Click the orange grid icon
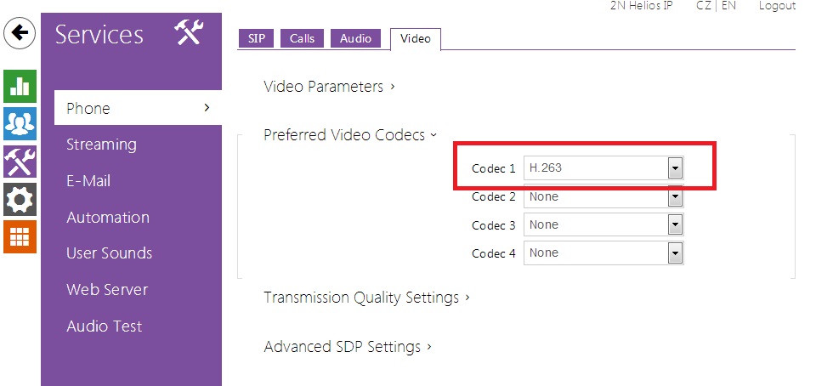 tap(20, 236)
